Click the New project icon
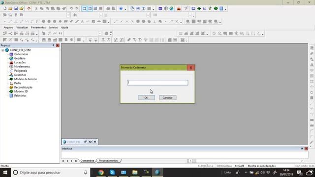Image resolution: width=315 pixels, height=177 pixels. [5, 8]
